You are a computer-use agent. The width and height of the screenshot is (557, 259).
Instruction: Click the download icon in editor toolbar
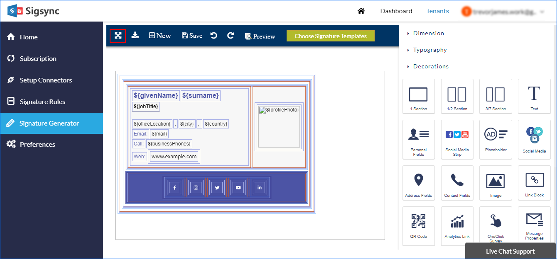(135, 36)
